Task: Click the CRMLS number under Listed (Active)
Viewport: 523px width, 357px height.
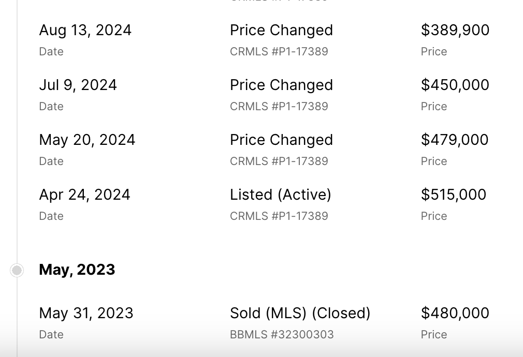Action: [279, 216]
